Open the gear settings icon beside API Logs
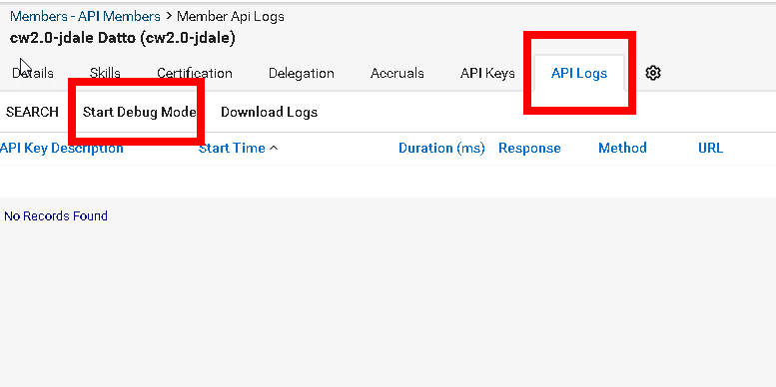Screen dimensions: 776x387 pos(653,73)
